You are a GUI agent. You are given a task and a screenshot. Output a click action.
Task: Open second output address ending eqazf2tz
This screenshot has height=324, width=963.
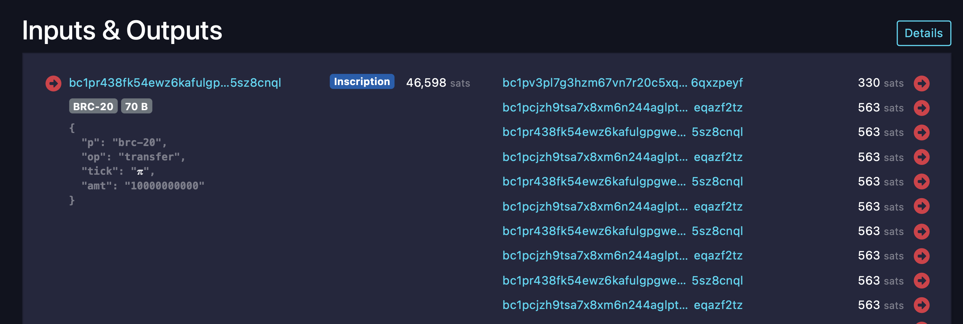point(622,107)
